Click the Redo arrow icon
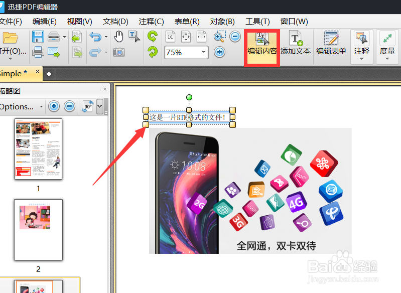Viewport: 401px width, 293px height. (95, 52)
